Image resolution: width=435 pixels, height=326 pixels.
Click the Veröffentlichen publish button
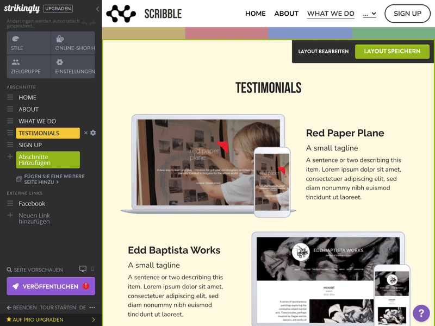[x=51, y=286]
